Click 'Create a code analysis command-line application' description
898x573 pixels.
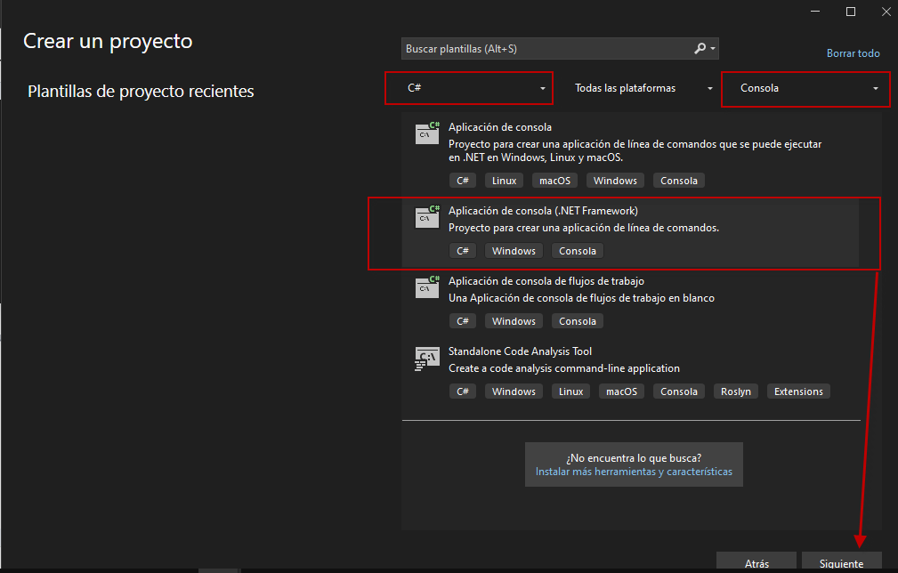pos(564,368)
